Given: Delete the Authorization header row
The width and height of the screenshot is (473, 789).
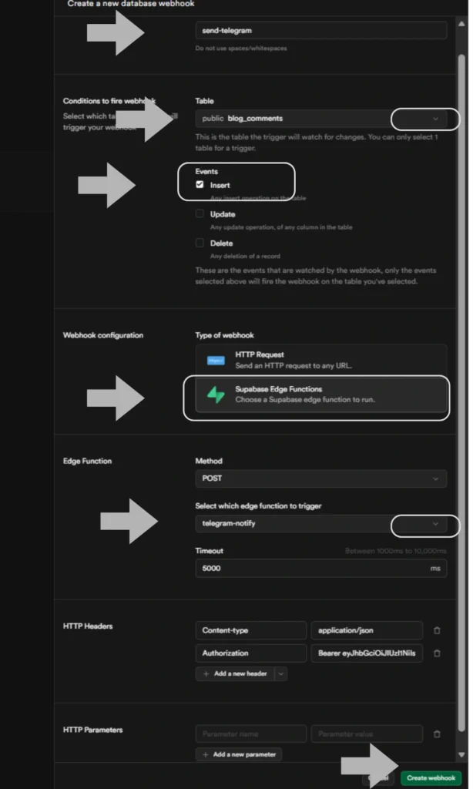Looking at the screenshot, I should click(x=437, y=653).
